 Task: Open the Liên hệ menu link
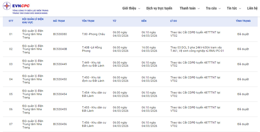pos(252,8)
